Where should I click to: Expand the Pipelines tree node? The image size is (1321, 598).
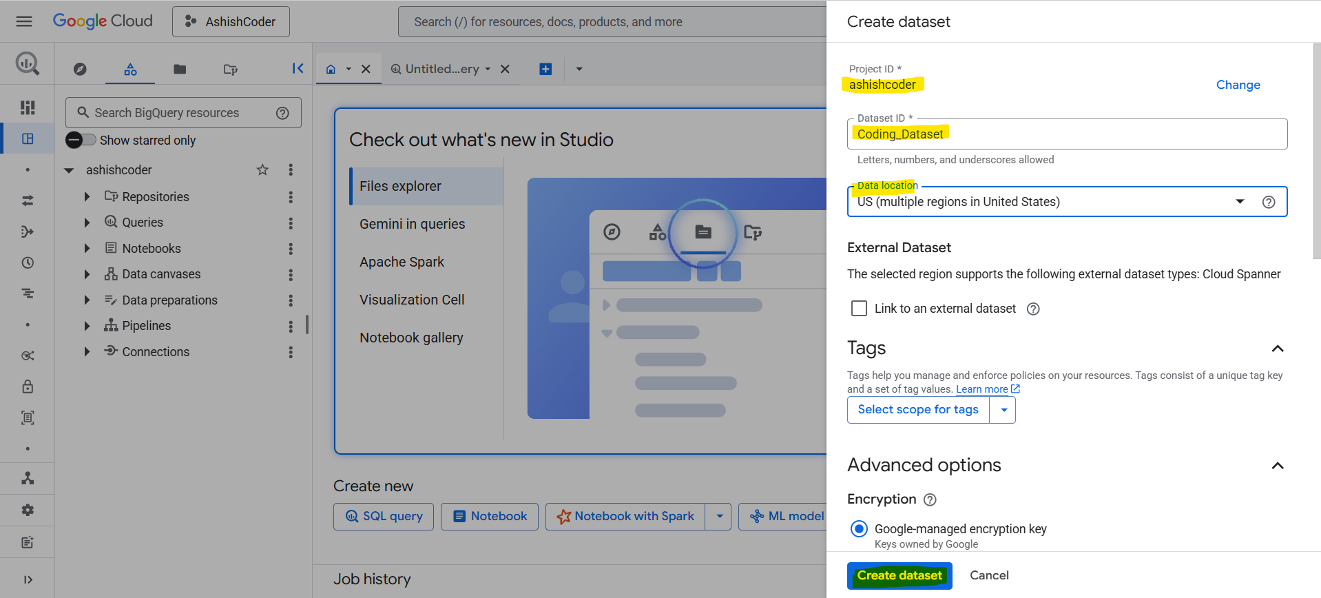pos(87,326)
